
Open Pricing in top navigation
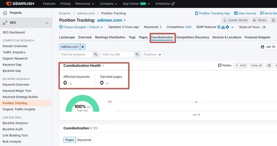tap(65, 4)
